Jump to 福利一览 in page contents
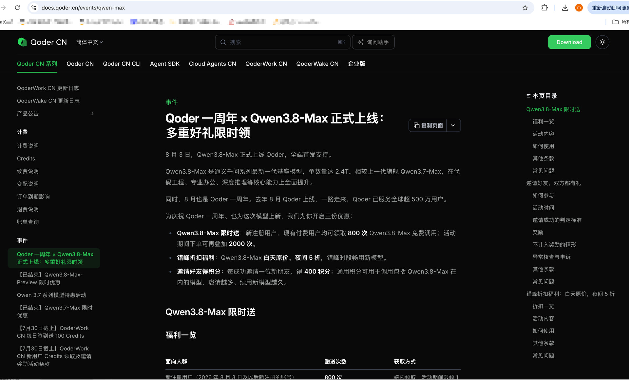This screenshot has height=380, width=629. [543, 122]
